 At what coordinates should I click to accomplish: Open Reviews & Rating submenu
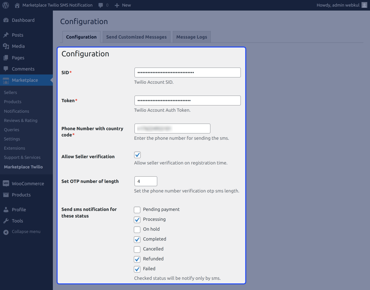pos(21,120)
